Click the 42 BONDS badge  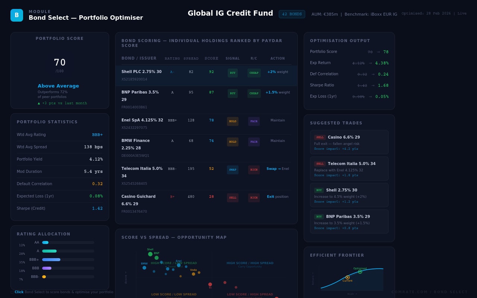(x=292, y=14)
